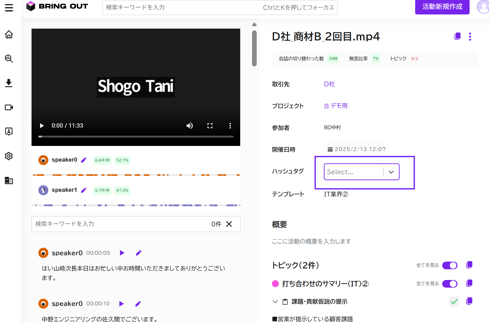Click the green check on 課題・貢献仮説の提示
The width and height of the screenshot is (489, 322).
click(454, 302)
